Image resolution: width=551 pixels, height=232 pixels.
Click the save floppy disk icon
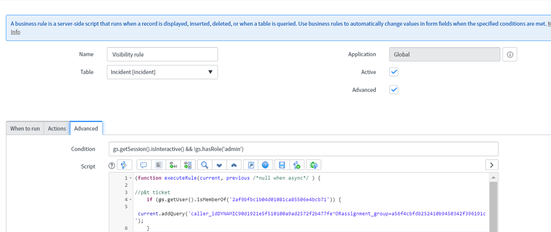(281, 165)
